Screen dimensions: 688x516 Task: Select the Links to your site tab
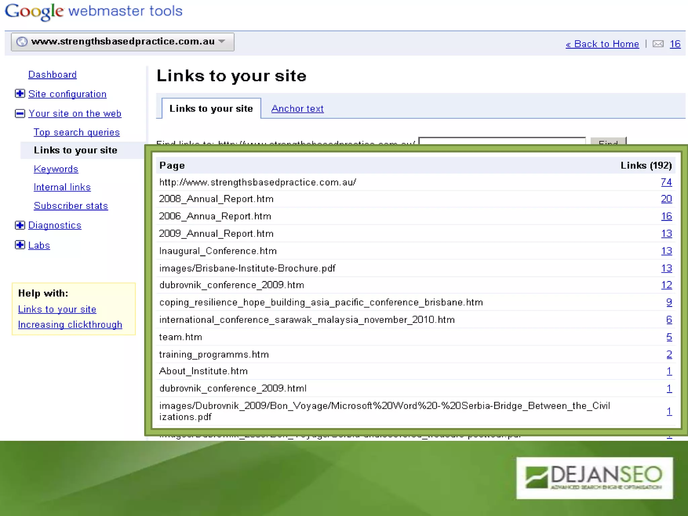pos(211,109)
